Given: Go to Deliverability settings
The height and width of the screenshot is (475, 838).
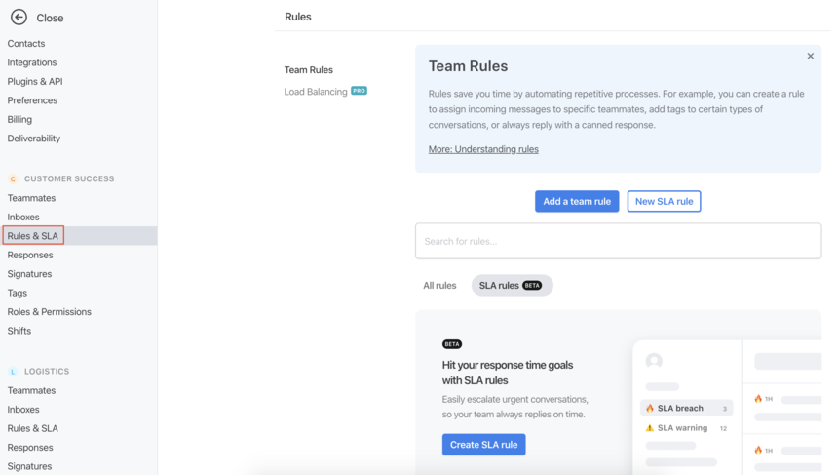Looking at the screenshot, I should coord(34,138).
